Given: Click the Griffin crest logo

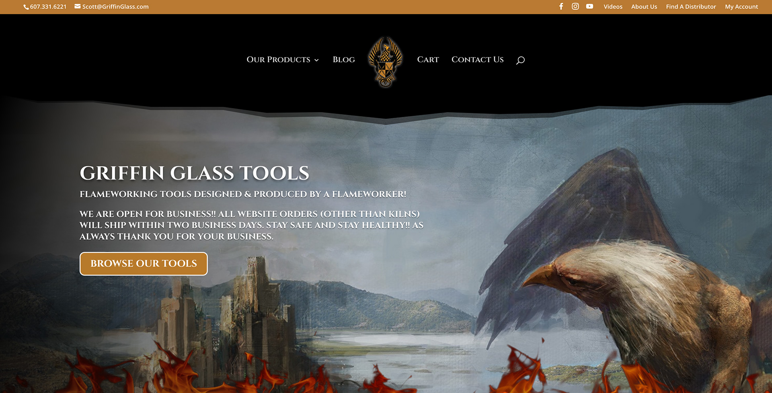Looking at the screenshot, I should coord(386,62).
